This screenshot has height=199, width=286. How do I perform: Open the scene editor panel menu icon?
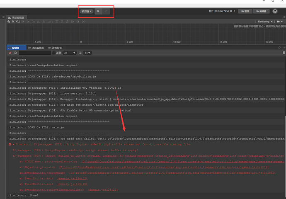point(284,17)
